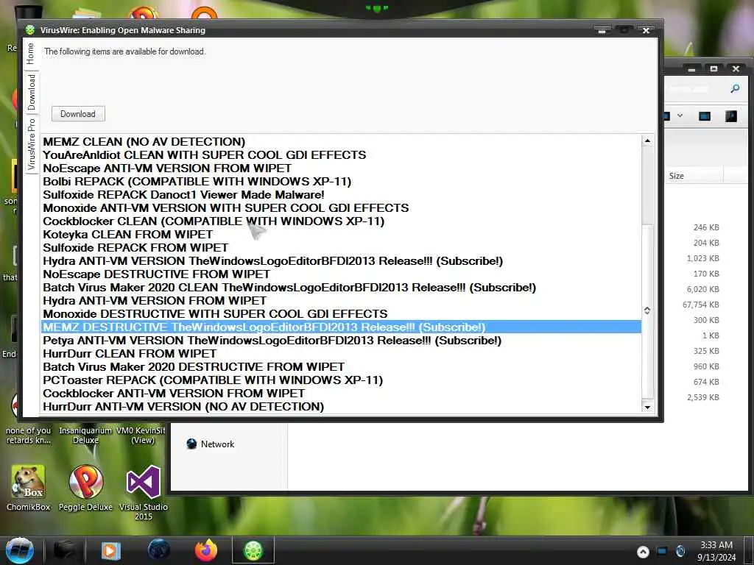754x565 pixels.
Task: Minimize the File Explorer window
Action: coord(691,69)
